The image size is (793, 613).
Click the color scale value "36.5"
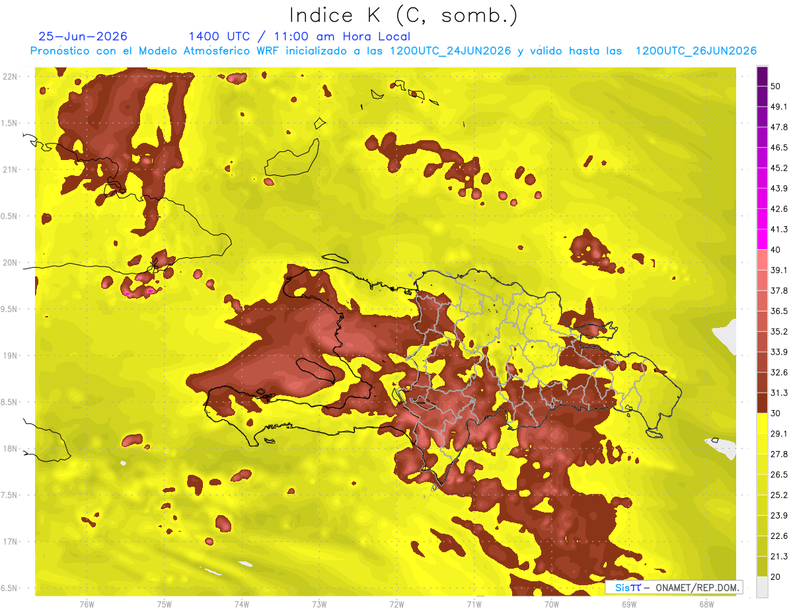(x=779, y=311)
